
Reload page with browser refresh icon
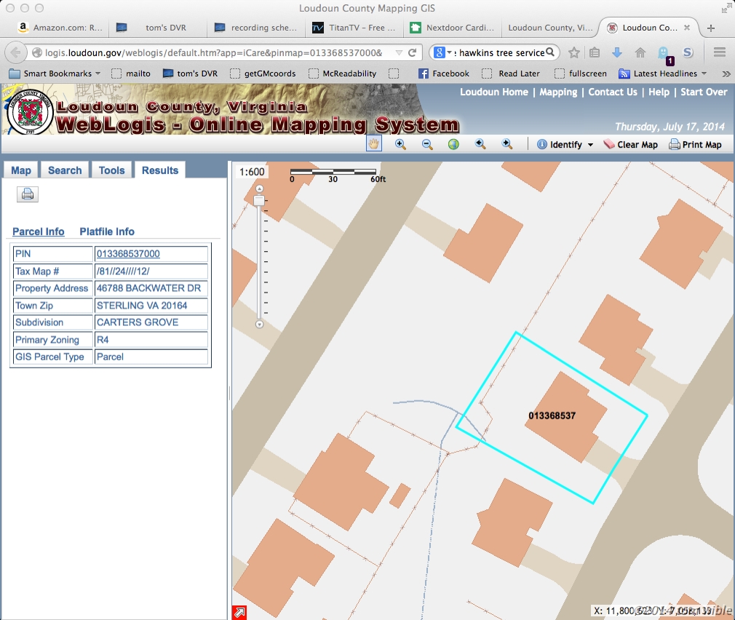pos(413,53)
